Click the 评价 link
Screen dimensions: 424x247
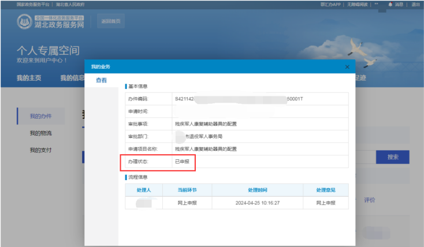[369, 200]
